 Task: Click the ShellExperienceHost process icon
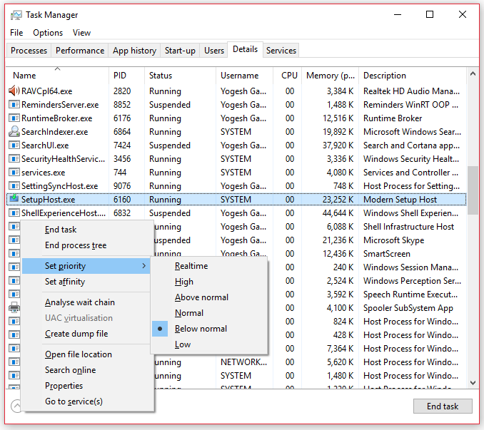tap(14, 213)
